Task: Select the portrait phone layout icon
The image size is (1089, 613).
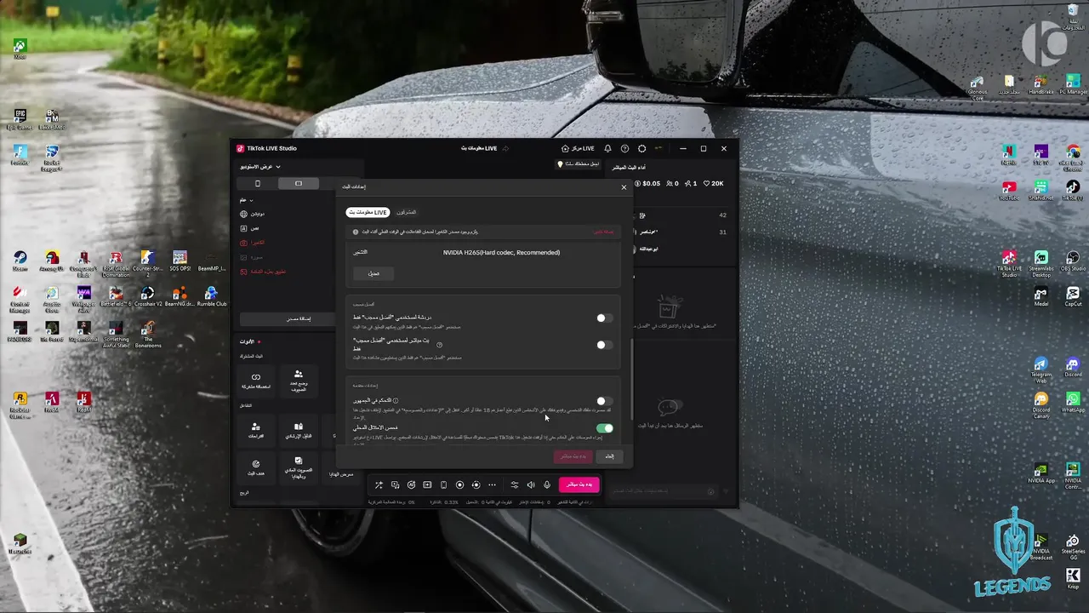Action: (x=258, y=183)
